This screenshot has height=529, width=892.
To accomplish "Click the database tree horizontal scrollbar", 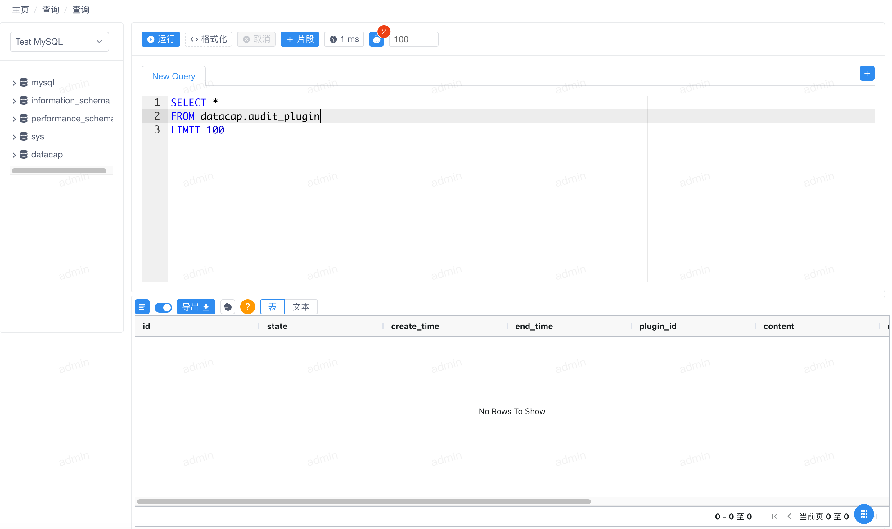I will pyautogui.click(x=59, y=171).
